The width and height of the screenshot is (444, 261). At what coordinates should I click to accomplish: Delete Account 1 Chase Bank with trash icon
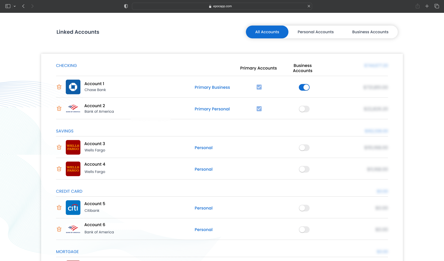59,87
